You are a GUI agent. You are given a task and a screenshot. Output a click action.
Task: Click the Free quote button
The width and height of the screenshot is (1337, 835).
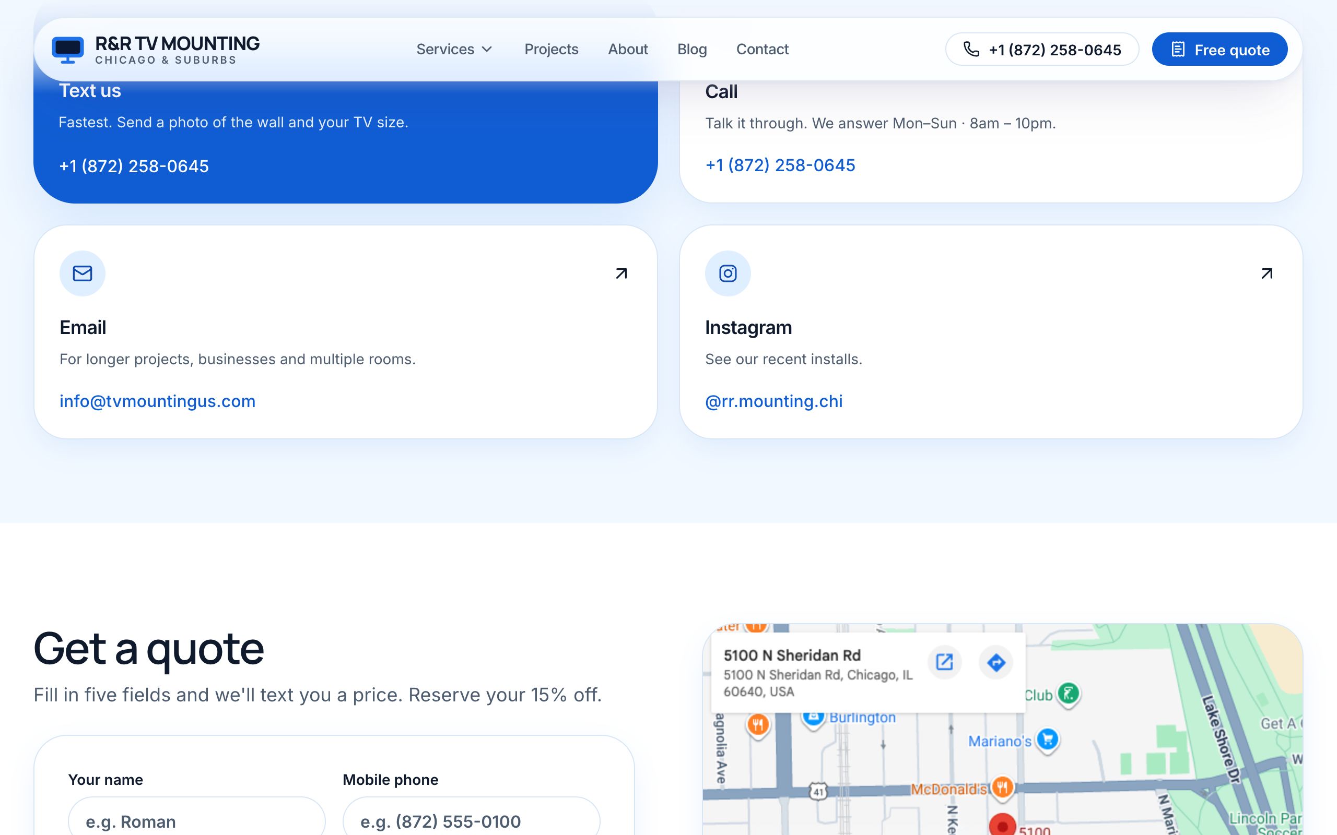[x=1219, y=49]
